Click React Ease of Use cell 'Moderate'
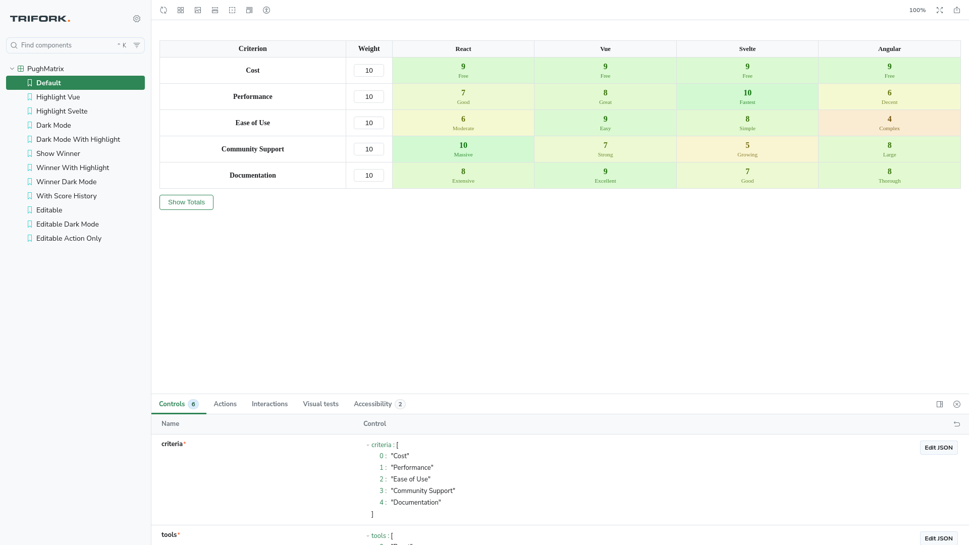969x545 pixels. (x=463, y=123)
